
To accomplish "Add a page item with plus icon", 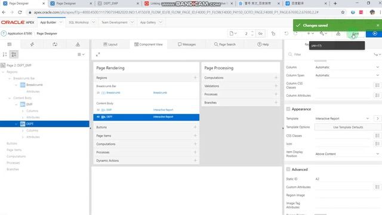I will tap(195, 136).
